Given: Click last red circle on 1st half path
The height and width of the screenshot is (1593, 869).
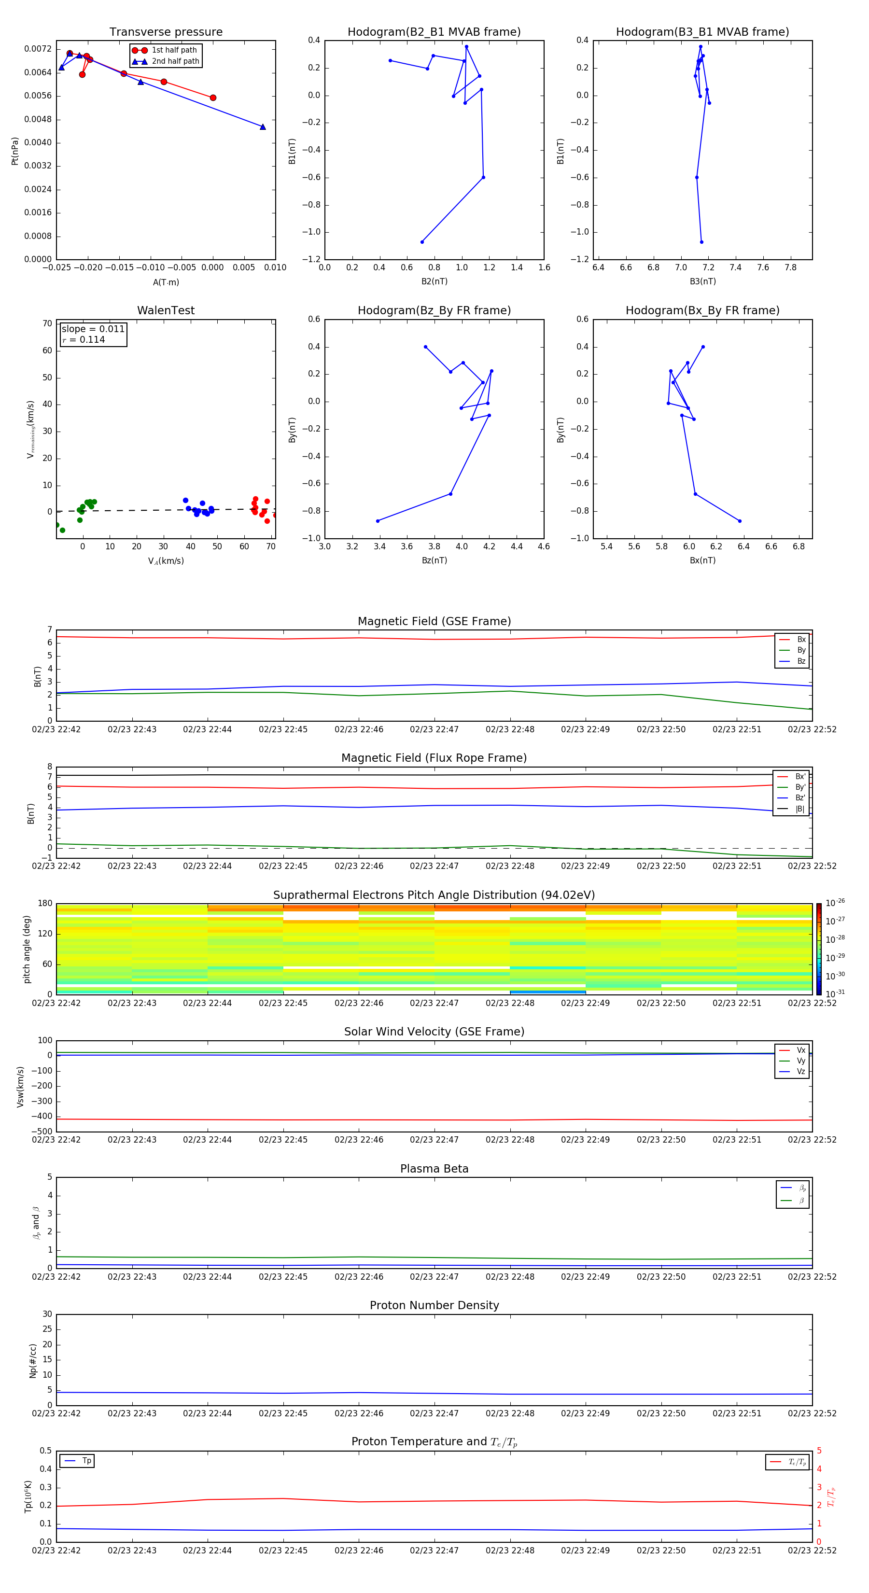Looking at the screenshot, I should pos(213,98).
